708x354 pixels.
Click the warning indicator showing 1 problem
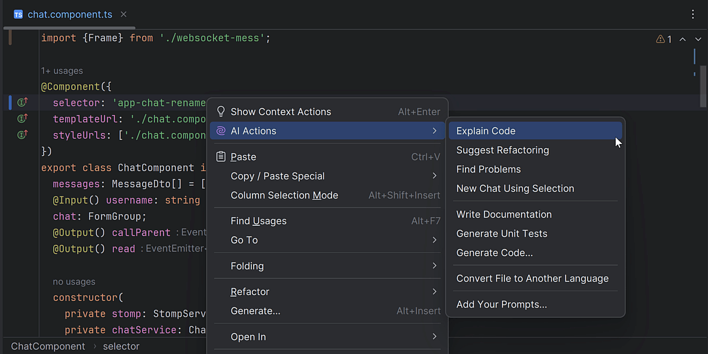coord(664,40)
